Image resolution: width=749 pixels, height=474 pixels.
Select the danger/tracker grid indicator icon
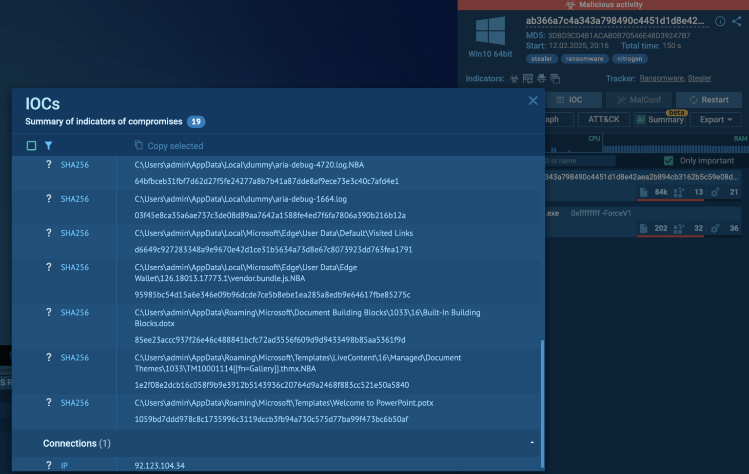coord(527,79)
